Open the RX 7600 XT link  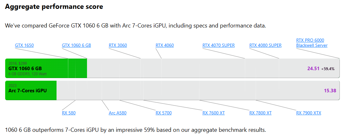(213, 113)
